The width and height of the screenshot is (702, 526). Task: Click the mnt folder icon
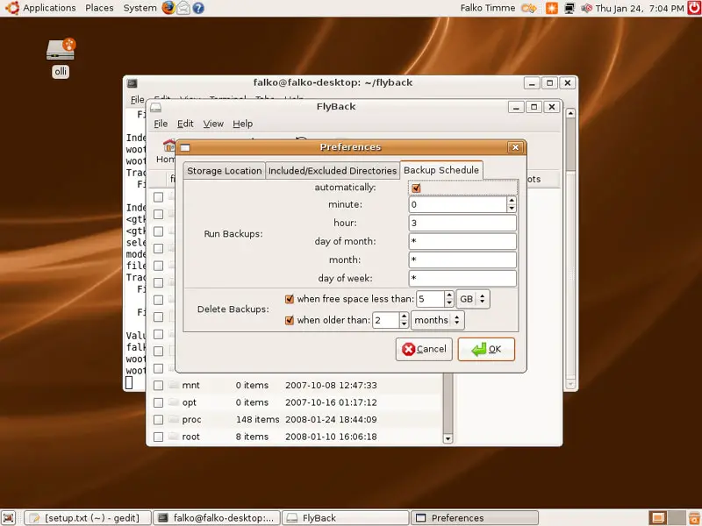[x=173, y=385]
